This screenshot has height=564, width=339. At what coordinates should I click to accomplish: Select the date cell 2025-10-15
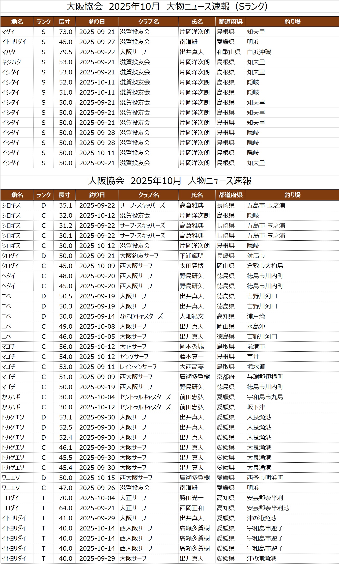click(97, 478)
